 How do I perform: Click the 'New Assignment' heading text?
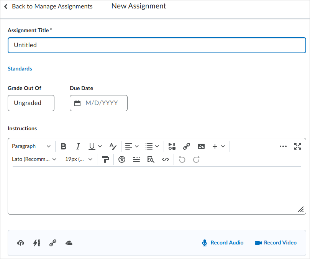(139, 6)
